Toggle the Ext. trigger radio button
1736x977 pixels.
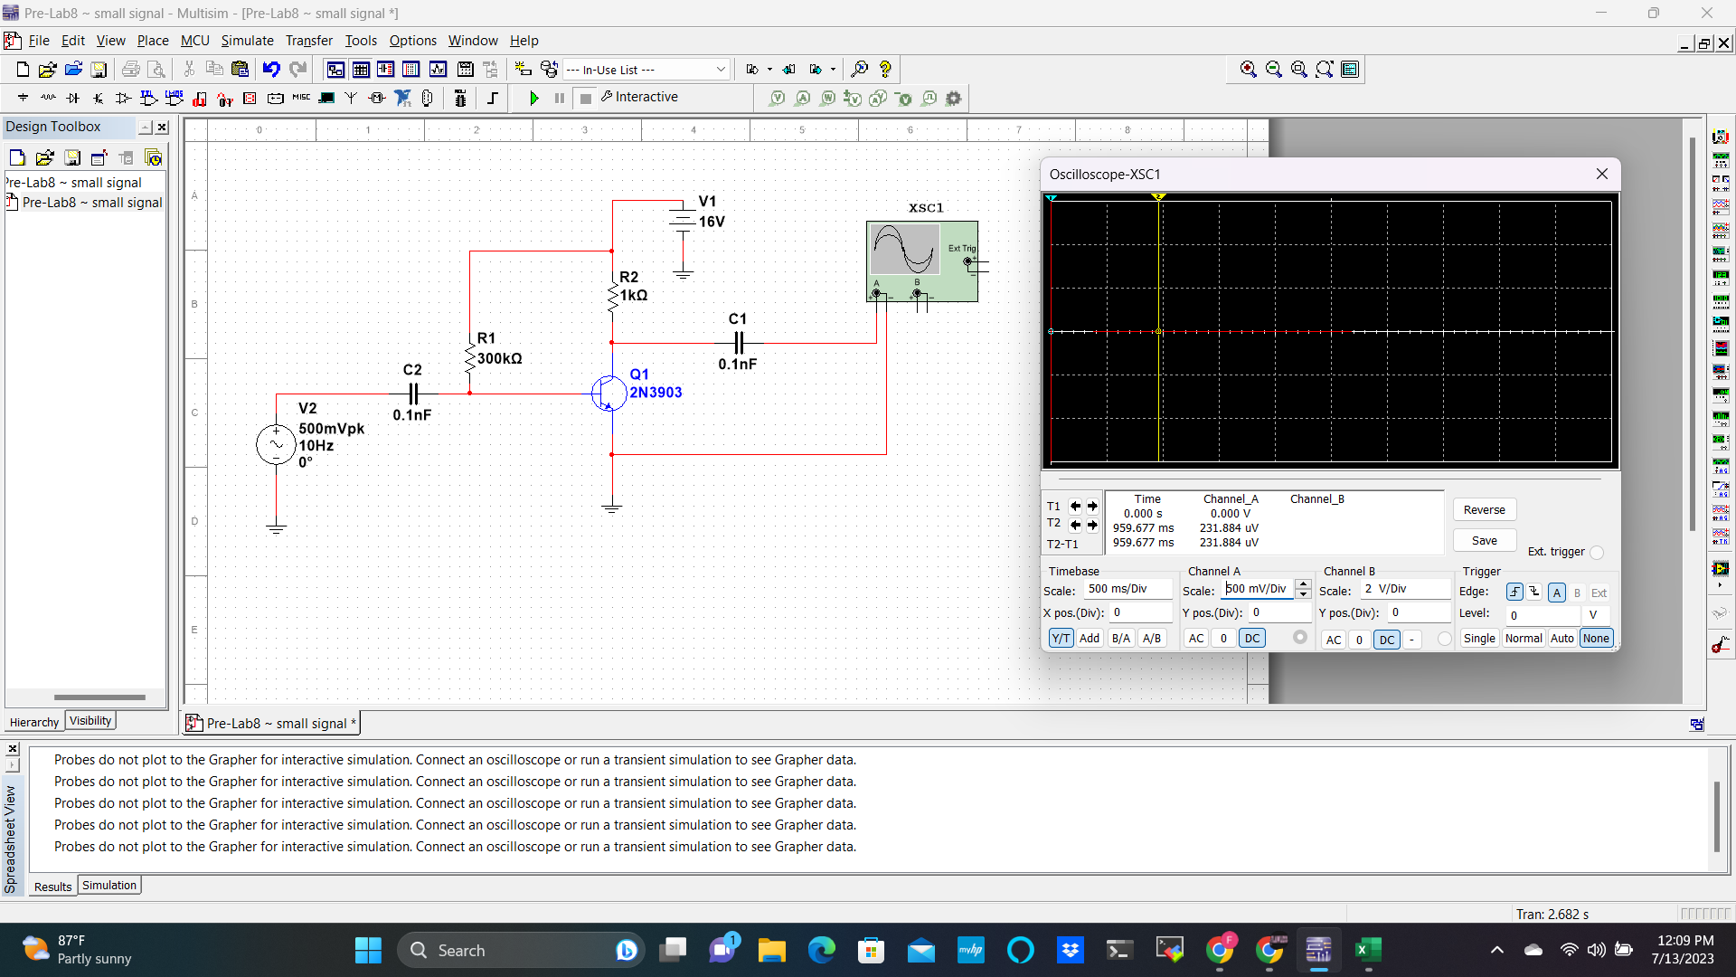click(1597, 552)
